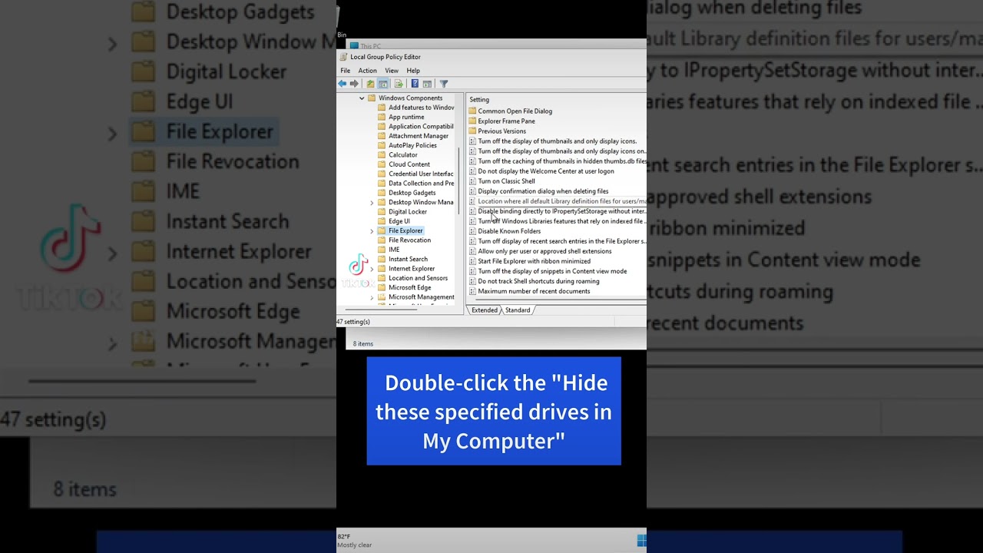Open the Action menu
This screenshot has width=983, height=553.
click(x=368, y=71)
